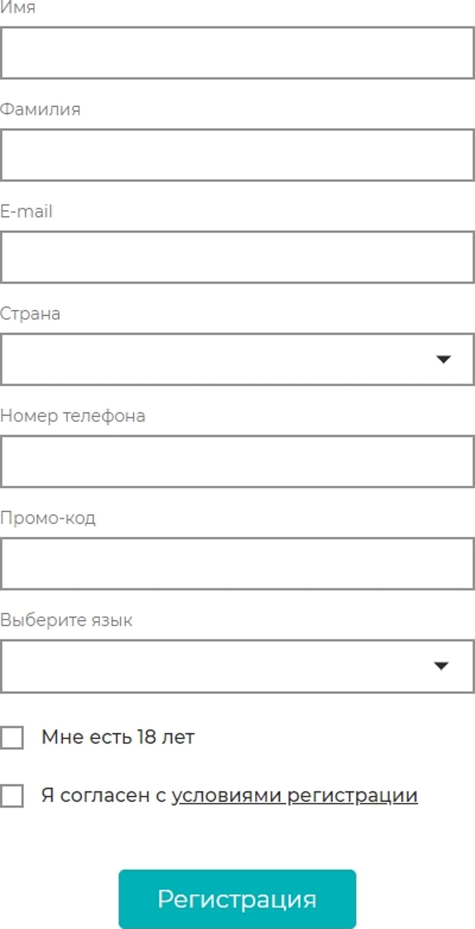Image resolution: width=475 pixels, height=929 pixels.
Task: Click the Промо-код input field
Action: tap(237, 564)
